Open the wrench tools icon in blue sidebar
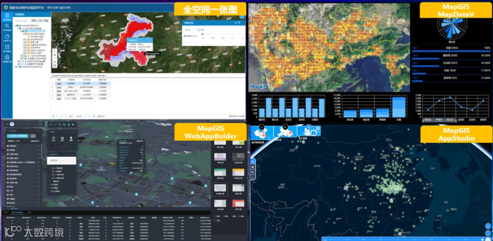 pyautogui.click(x=7, y=47)
